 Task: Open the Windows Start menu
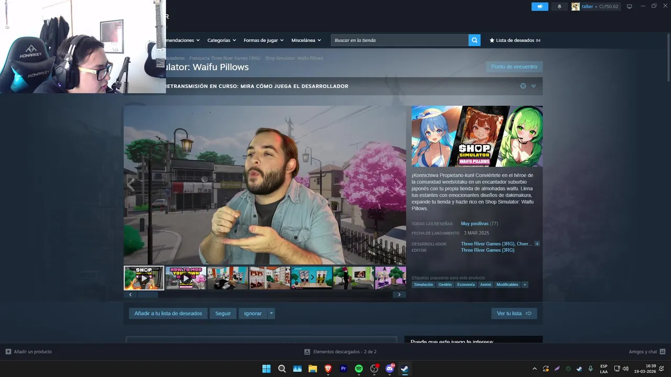pos(266,369)
